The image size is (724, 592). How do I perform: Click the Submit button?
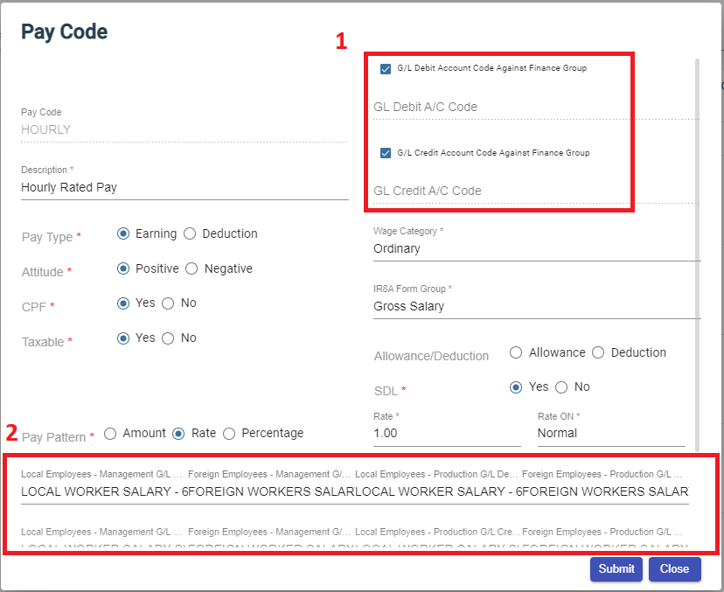[x=616, y=568]
